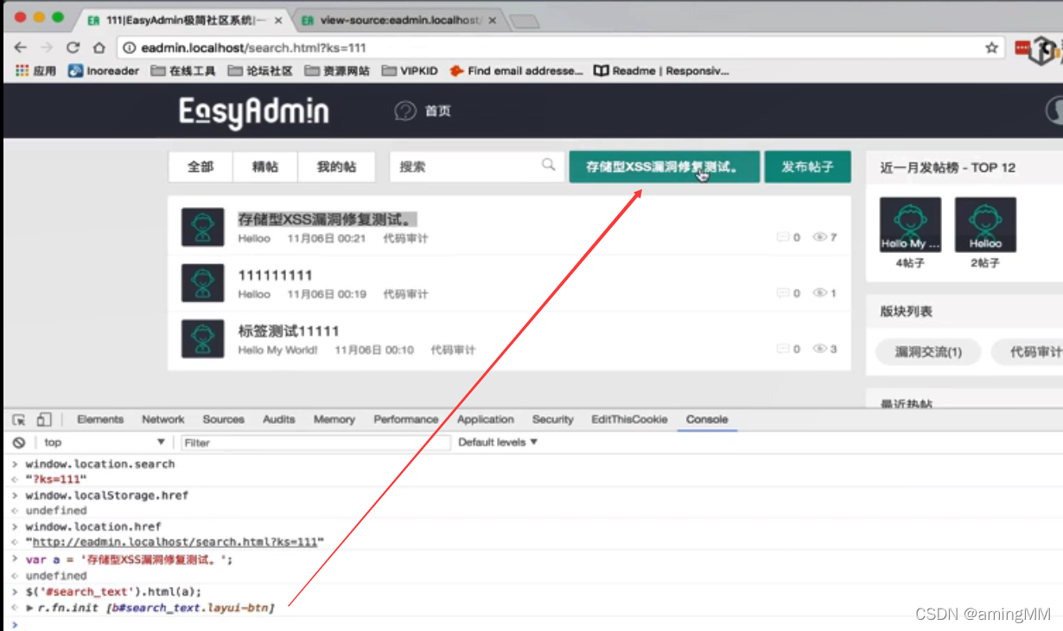Clear the console with the clear icon
The width and height of the screenshot is (1063, 631).
point(18,442)
